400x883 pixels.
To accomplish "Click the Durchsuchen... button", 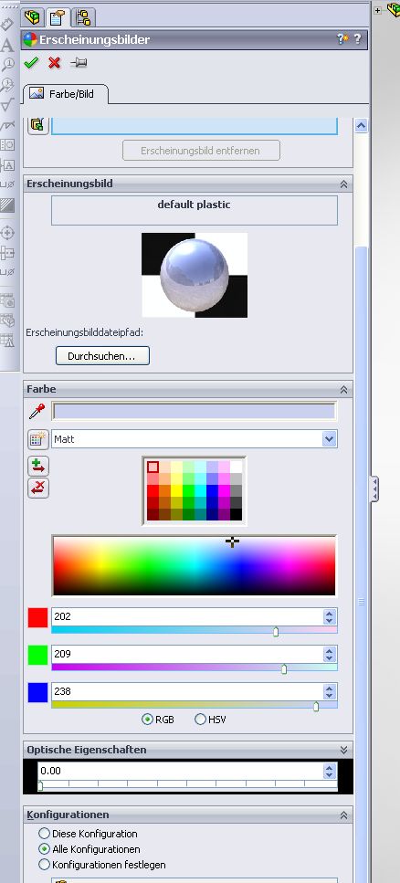I will (x=102, y=356).
